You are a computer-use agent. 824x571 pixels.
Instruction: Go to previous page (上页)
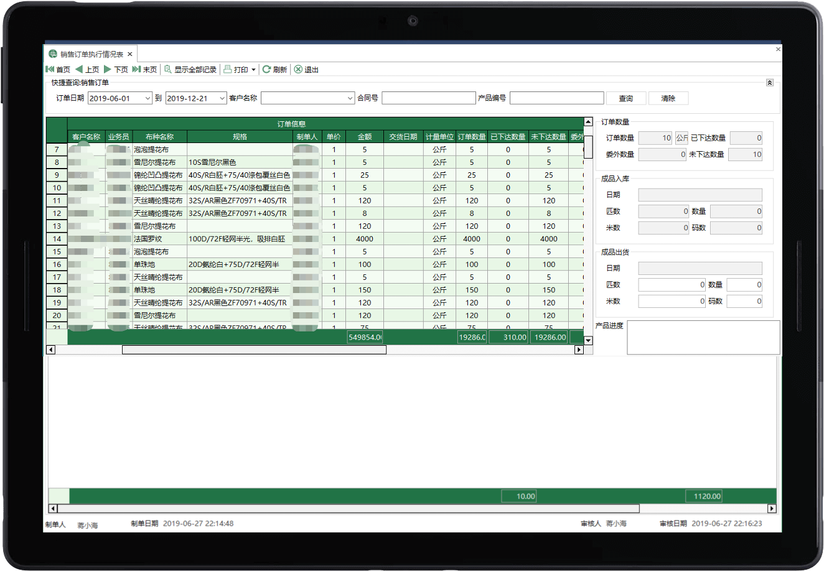coord(87,69)
